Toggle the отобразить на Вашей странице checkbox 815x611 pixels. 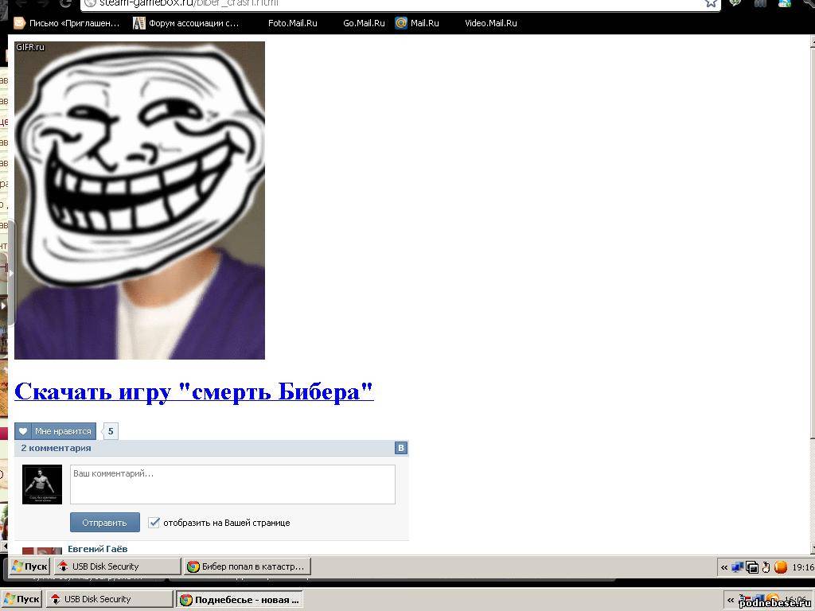click(x=154, y=522)
